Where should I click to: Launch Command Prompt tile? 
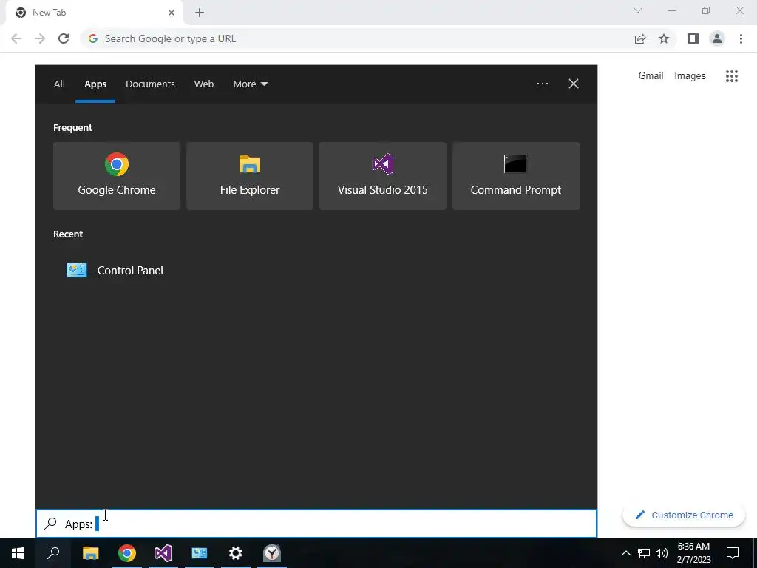[x=515, y=176]
